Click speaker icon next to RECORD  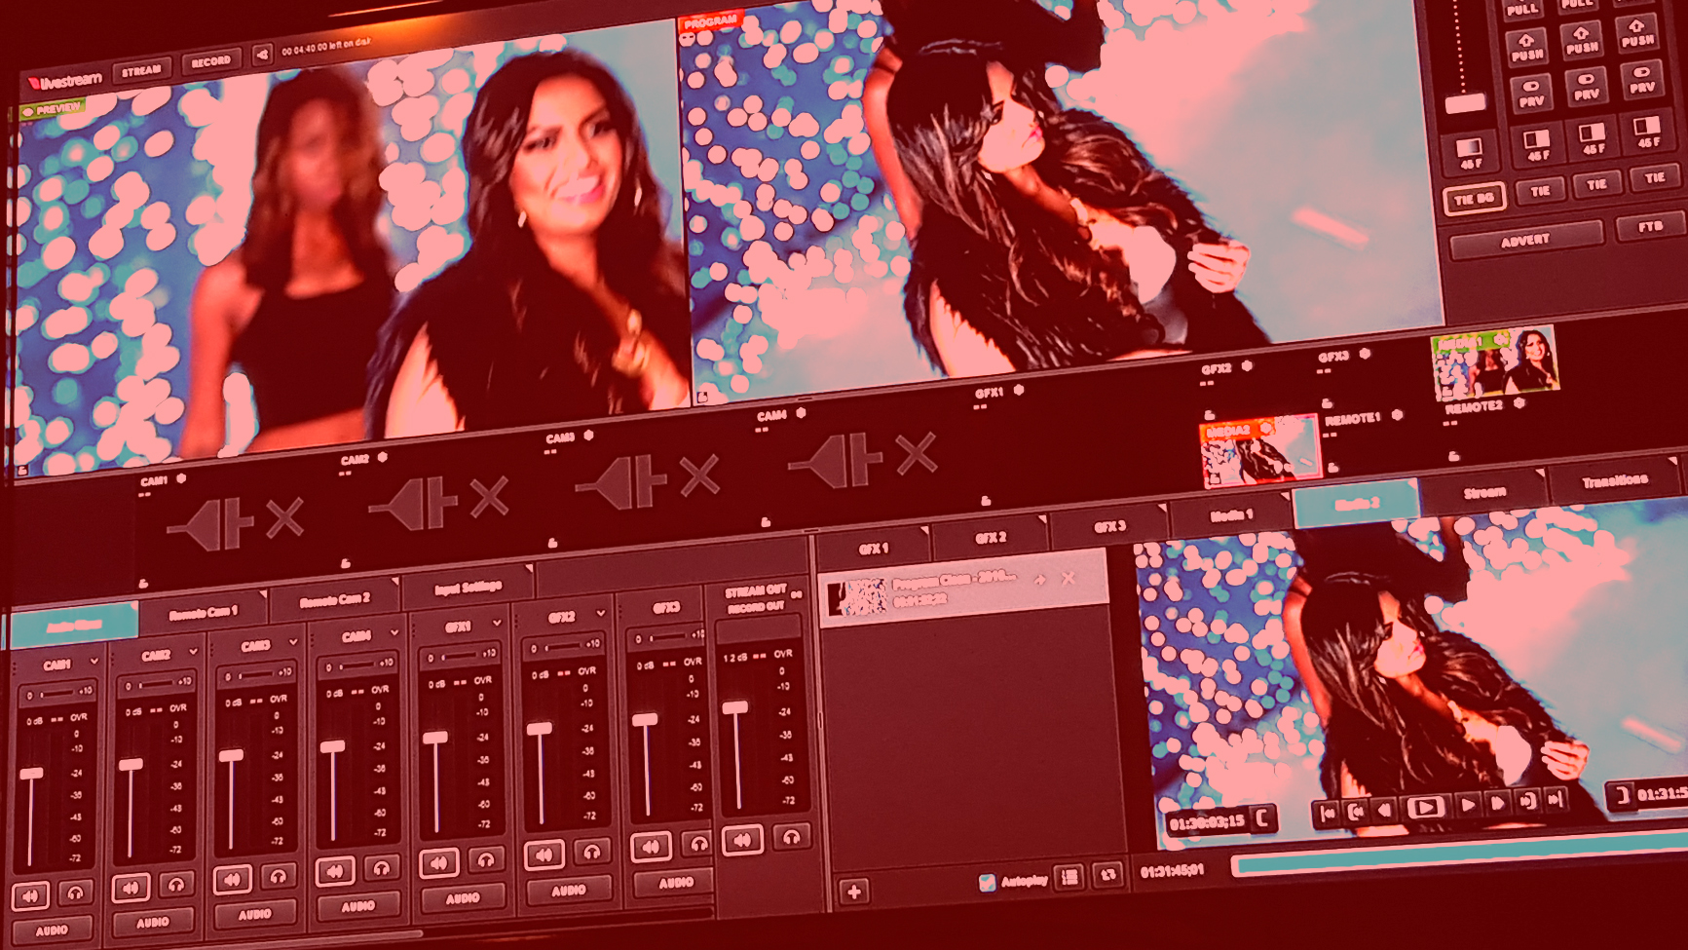pyautogui.click(x=262, y=55)
